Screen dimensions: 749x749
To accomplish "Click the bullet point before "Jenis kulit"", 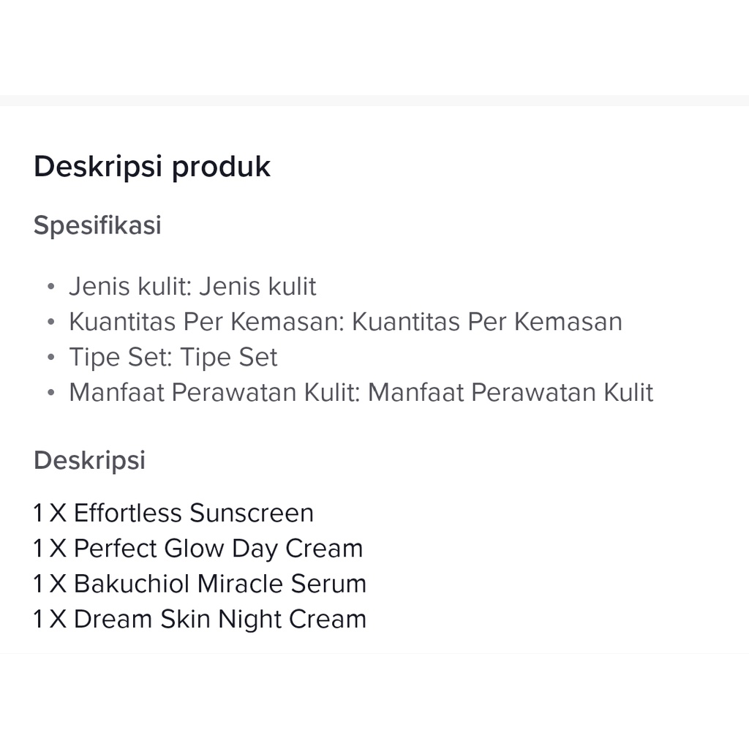I will point(50,287).
